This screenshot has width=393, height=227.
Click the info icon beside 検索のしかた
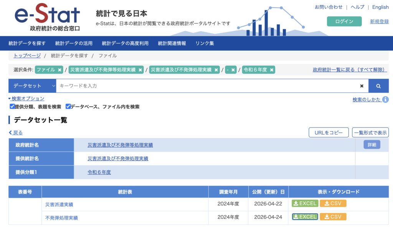coord(385,99)
